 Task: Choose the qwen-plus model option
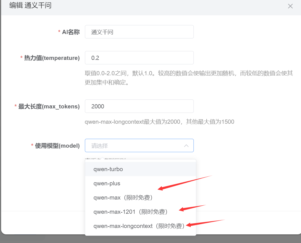click(x=140, y=183)
